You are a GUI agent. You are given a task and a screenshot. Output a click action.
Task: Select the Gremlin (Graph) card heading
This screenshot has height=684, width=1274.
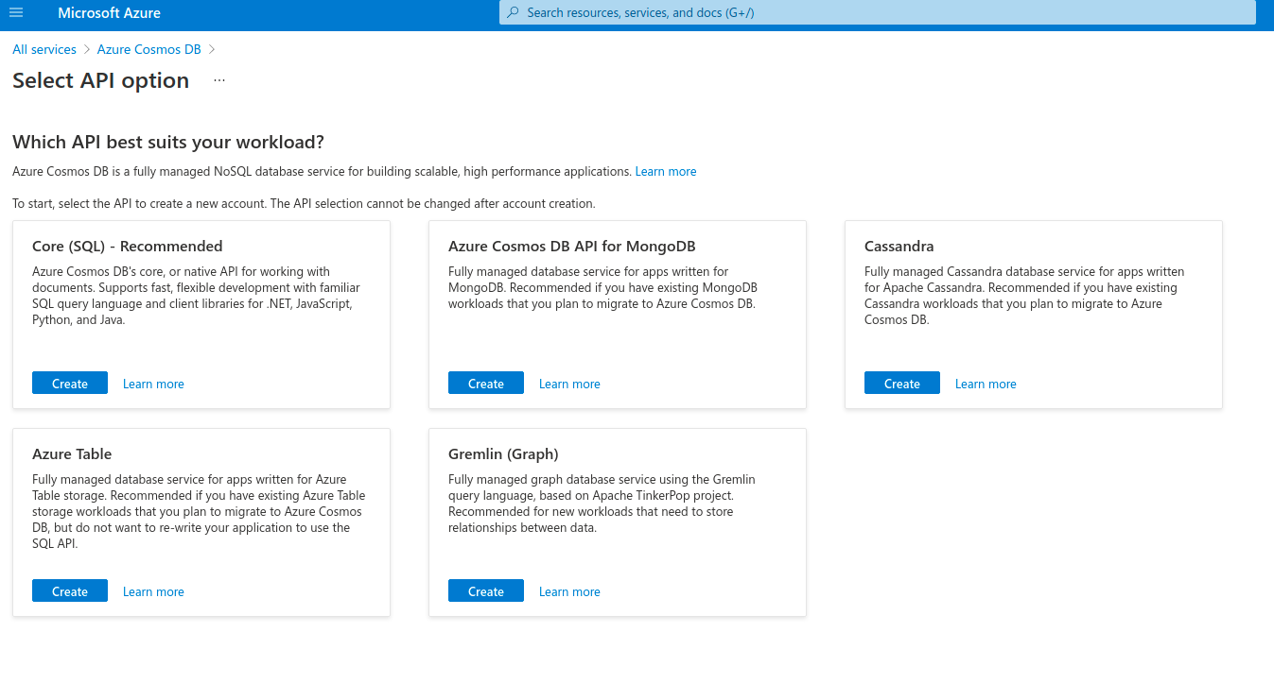tap(503, 454)
